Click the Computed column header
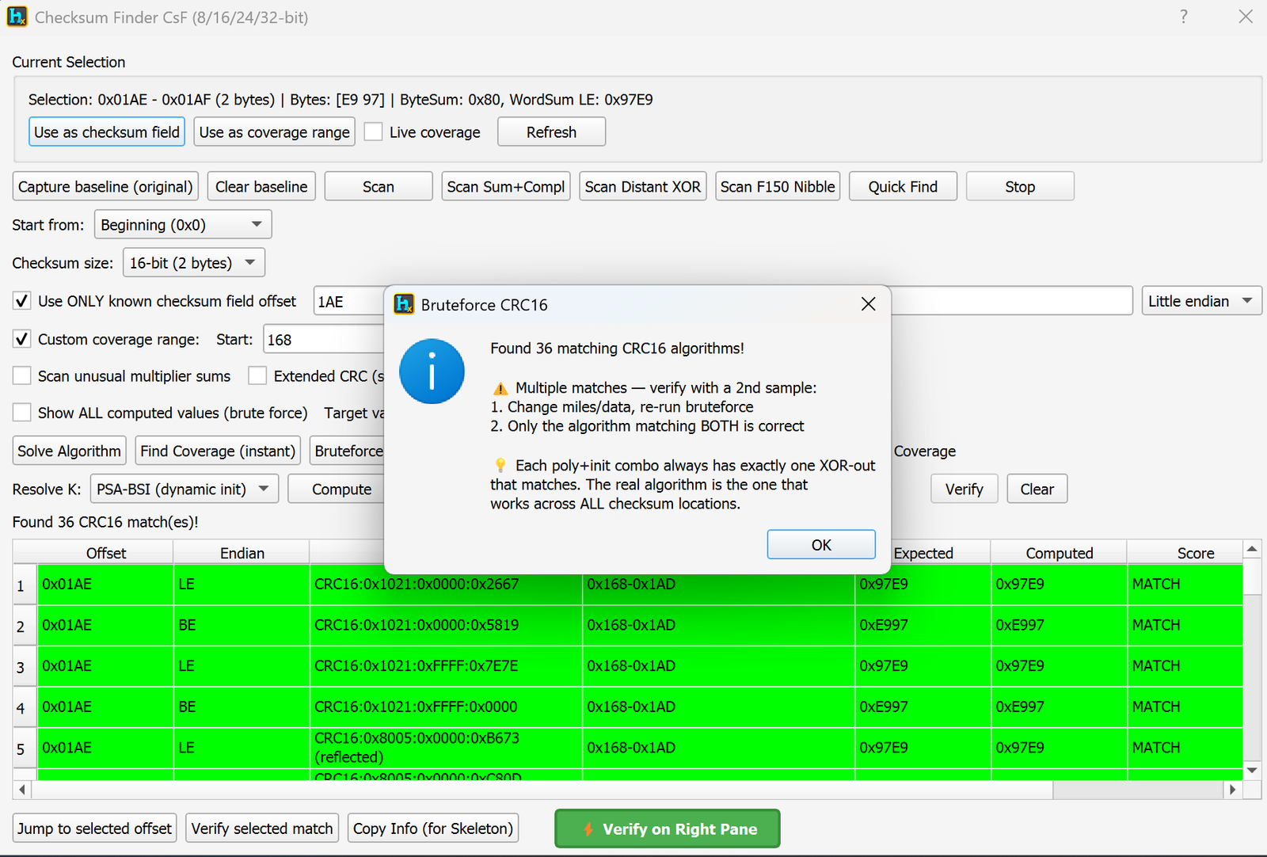This screenshot has height=857, width=1267. 1059,553
